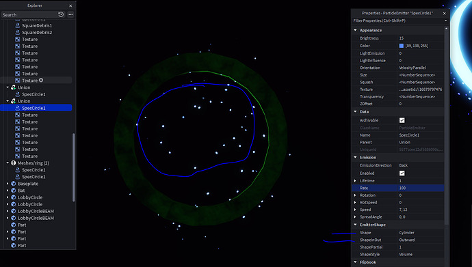Toggle the Enabled checkbox under Emission

pos(402,173)
